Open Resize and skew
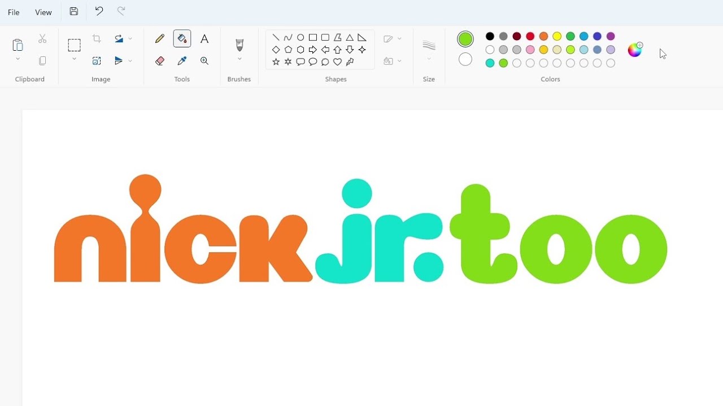This screenshot has height=406, width=723. 97,61
